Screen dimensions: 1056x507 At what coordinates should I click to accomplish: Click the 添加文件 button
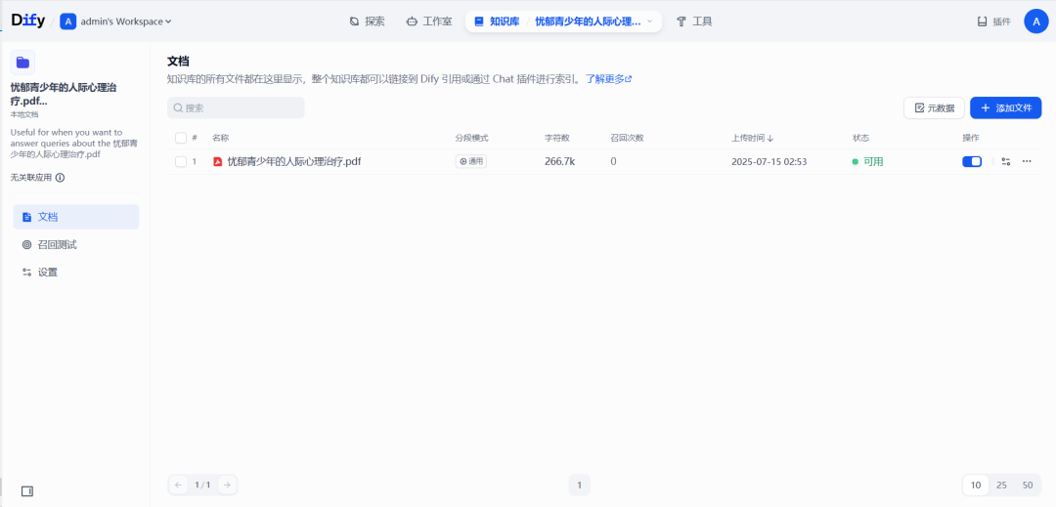[1005, 107]
